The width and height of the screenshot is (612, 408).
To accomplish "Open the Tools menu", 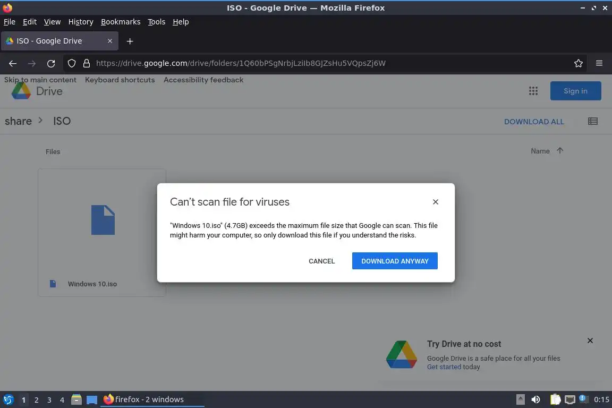I will 157,22.
